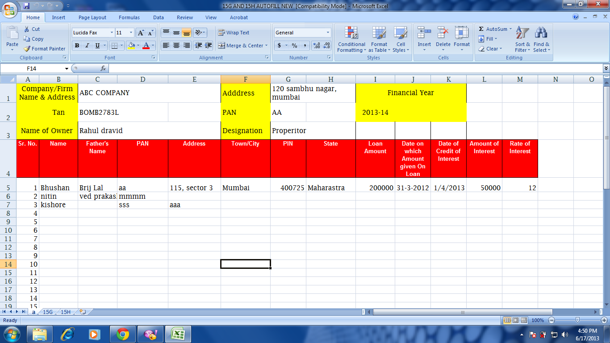610x343 pixels.
Task: Delete cells using Delete icon
Action: pyautogui.click(x=443, y=33)
